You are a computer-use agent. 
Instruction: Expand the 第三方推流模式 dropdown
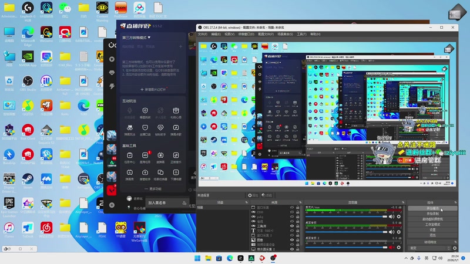pyautogui.click(x=136, y=38)
